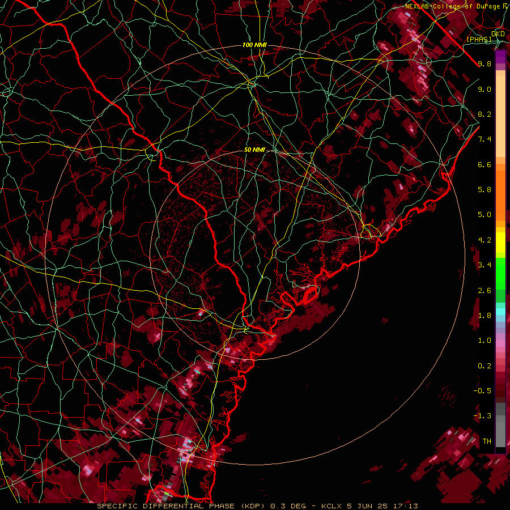Click the -1.3 value on the color scale
Viewport: 510px width, 510px height.
[482, 416]
